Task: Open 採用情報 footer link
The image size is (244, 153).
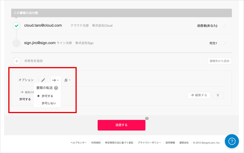Action: [170, 143]
